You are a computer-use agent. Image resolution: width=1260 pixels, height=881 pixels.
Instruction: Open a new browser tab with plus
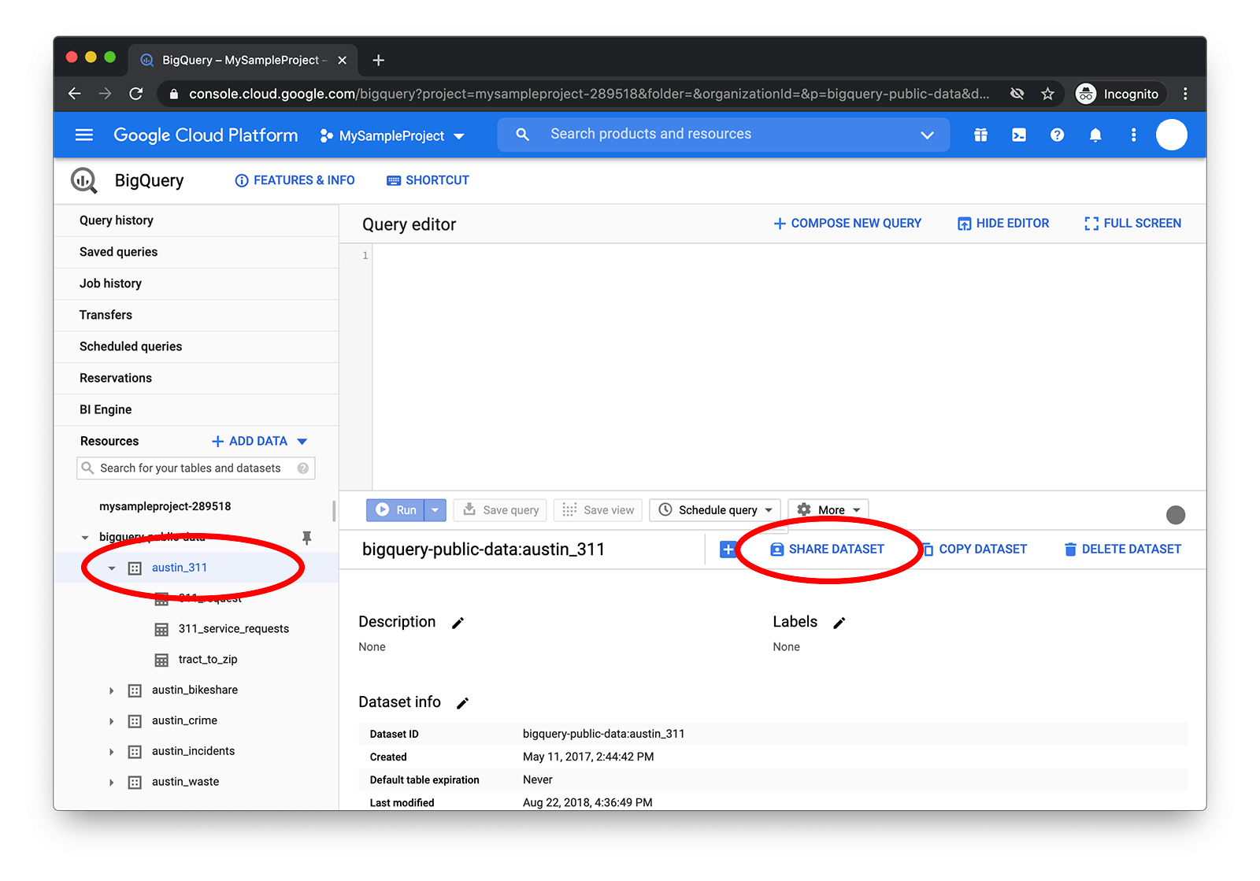(378, 60)
